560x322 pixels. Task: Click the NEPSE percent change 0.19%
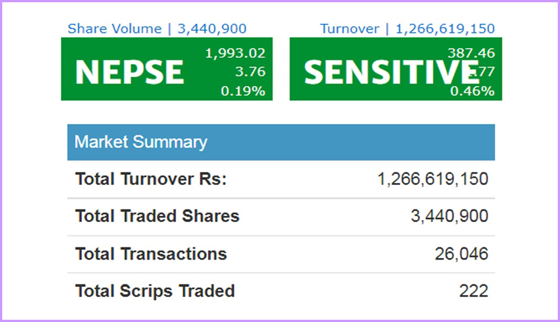point(243,91)
